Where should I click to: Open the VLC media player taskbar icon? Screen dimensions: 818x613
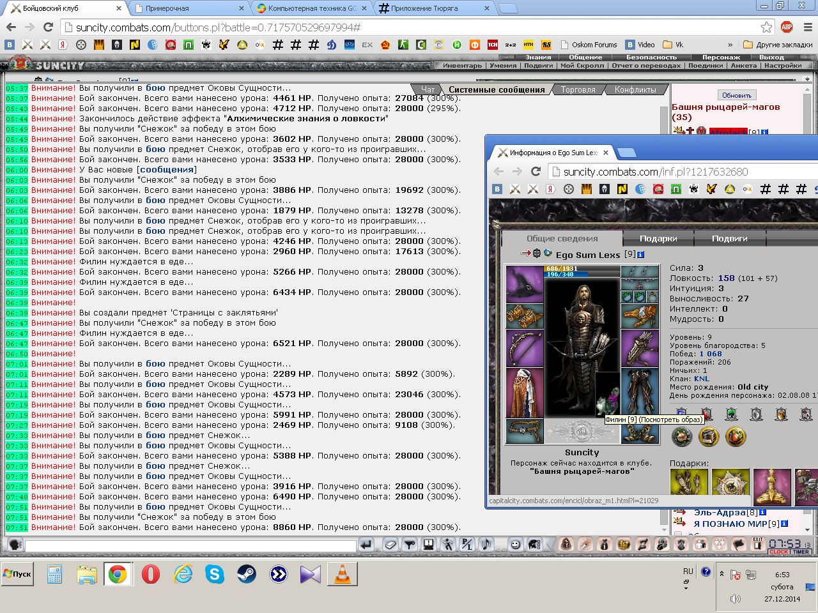point(343,575)
